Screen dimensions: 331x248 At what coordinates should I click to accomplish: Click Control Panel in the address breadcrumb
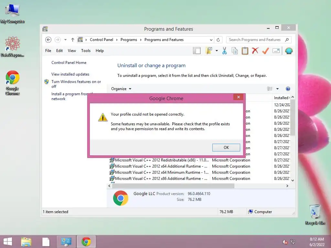pos(101,40)
